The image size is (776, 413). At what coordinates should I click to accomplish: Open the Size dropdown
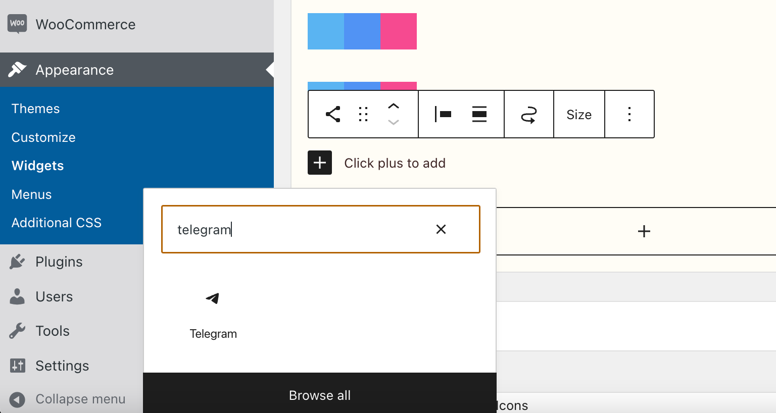(579, 115)
